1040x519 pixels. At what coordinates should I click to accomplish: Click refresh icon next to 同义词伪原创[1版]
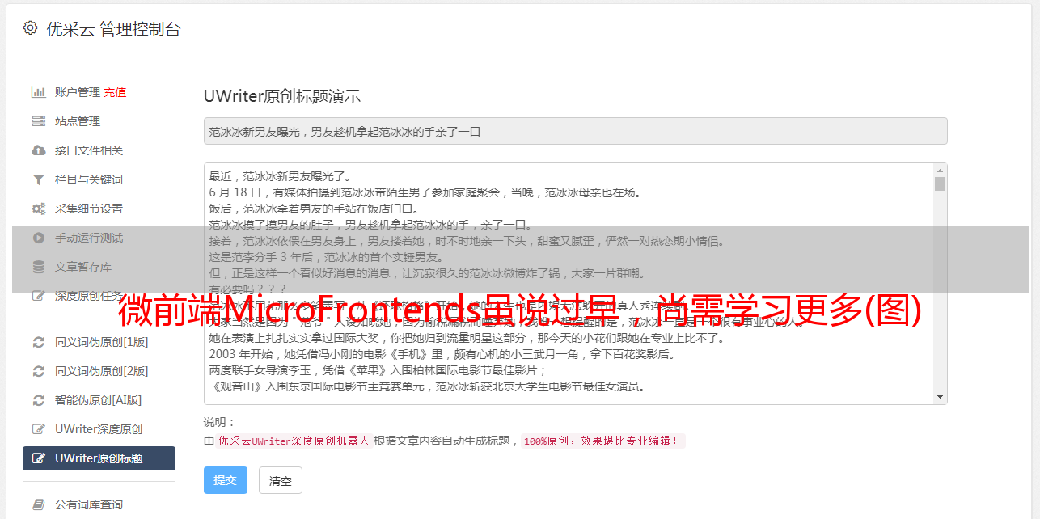(x=38, y=342)
